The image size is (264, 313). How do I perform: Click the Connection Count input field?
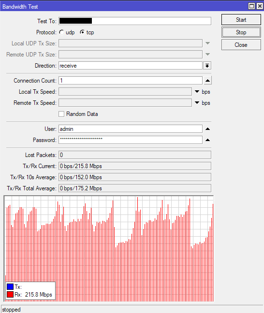click(130, 81)
